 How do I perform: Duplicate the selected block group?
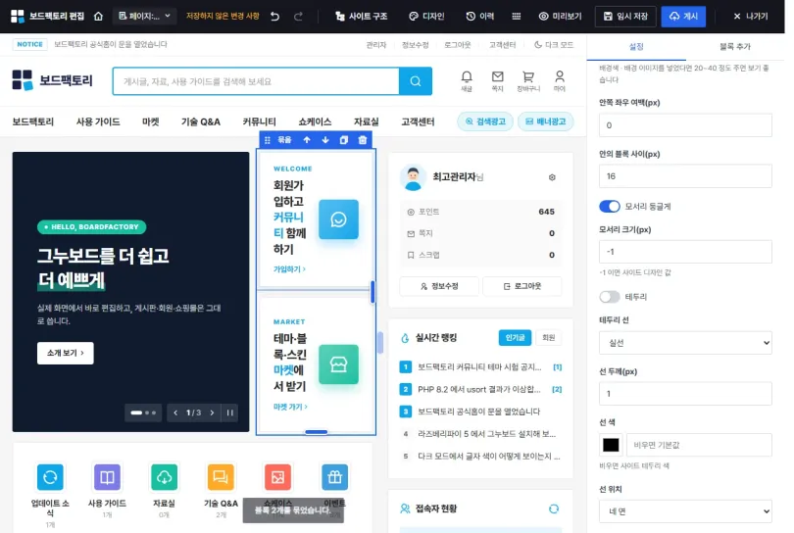pos(344,140)
